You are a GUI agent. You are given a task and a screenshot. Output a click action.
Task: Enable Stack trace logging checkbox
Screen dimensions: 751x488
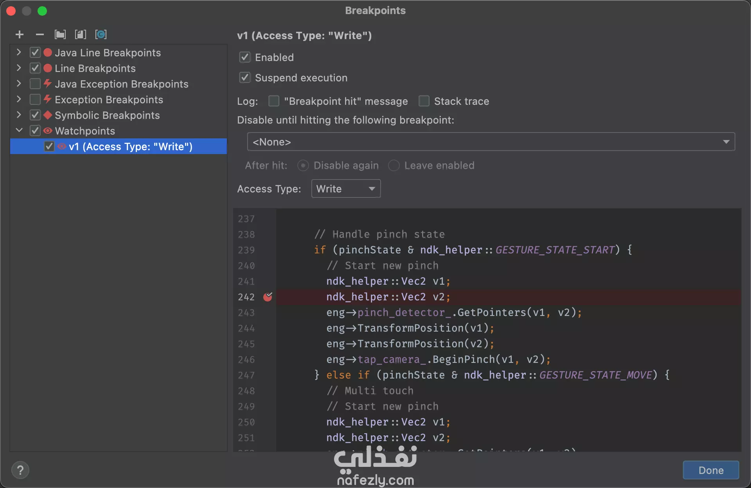tap(424, 101)
